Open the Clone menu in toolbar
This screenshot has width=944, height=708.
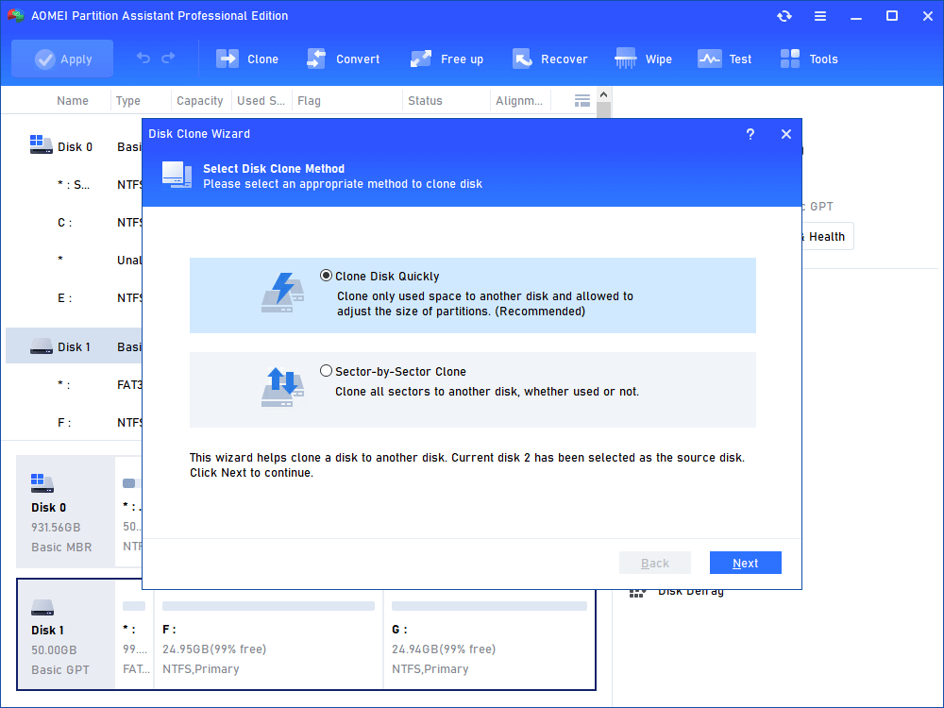247,59
